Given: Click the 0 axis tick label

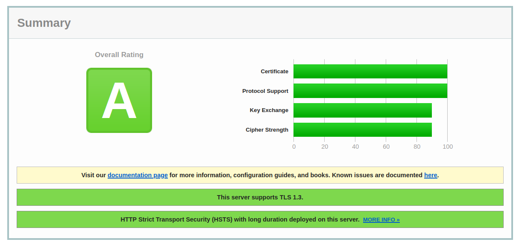Looking at the screenshot, I should click(294, 147).
